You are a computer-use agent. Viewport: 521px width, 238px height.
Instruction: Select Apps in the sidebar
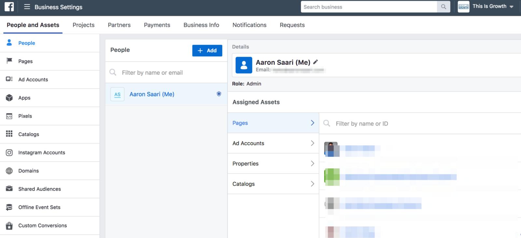click(50, 97)
